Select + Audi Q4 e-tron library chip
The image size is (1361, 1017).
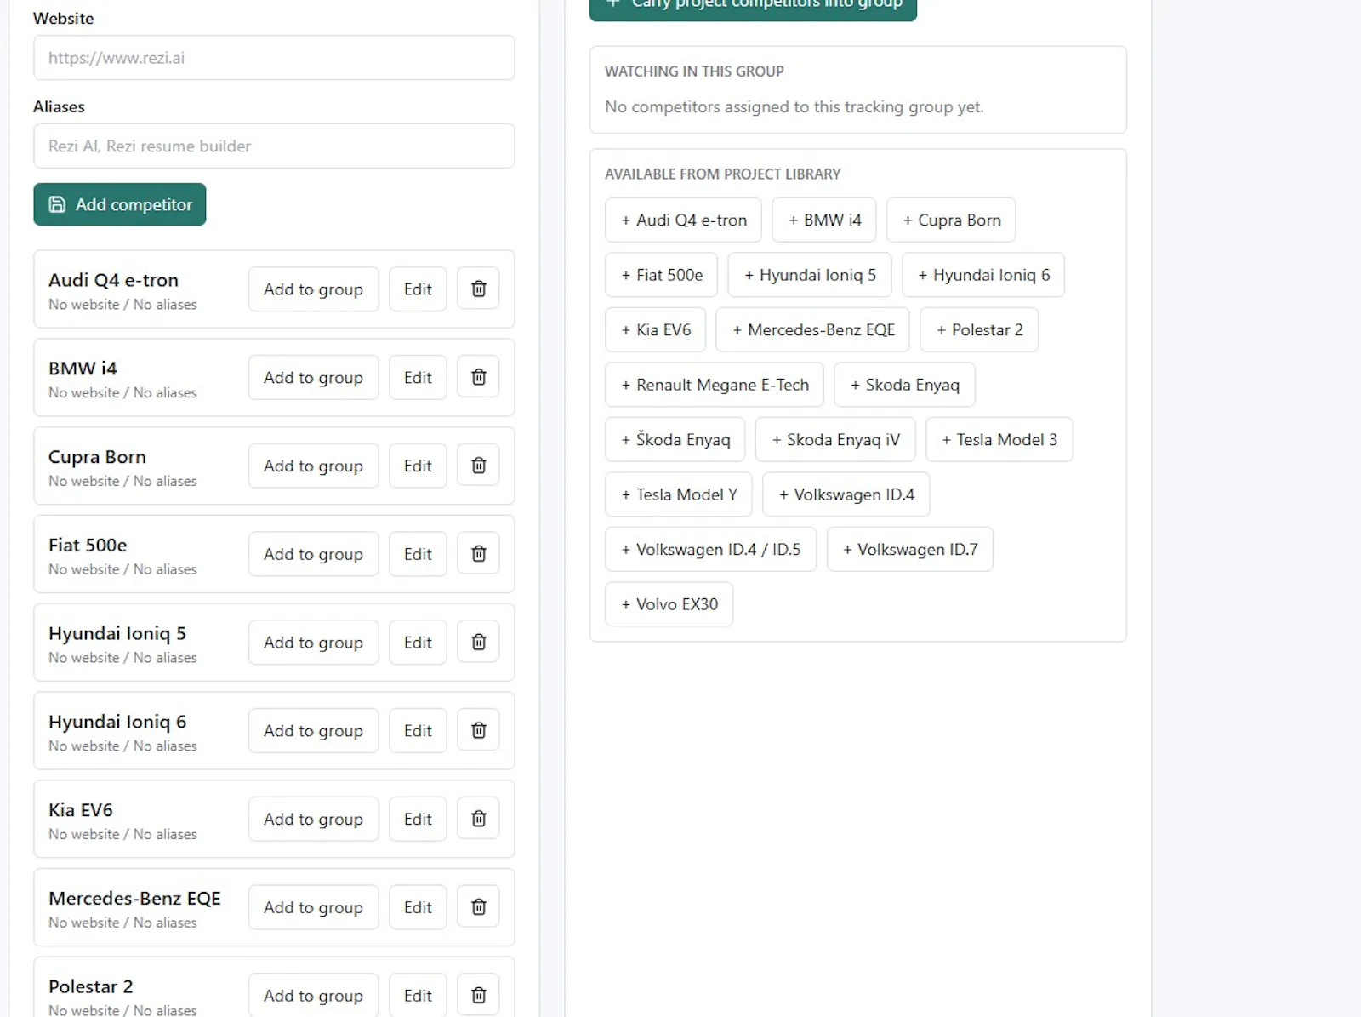click(x=683, y=220)
